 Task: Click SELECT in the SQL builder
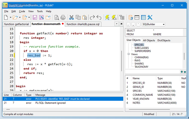pos(131,30)
